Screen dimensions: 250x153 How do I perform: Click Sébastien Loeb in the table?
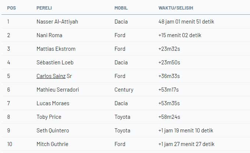(x=55, y=63)
